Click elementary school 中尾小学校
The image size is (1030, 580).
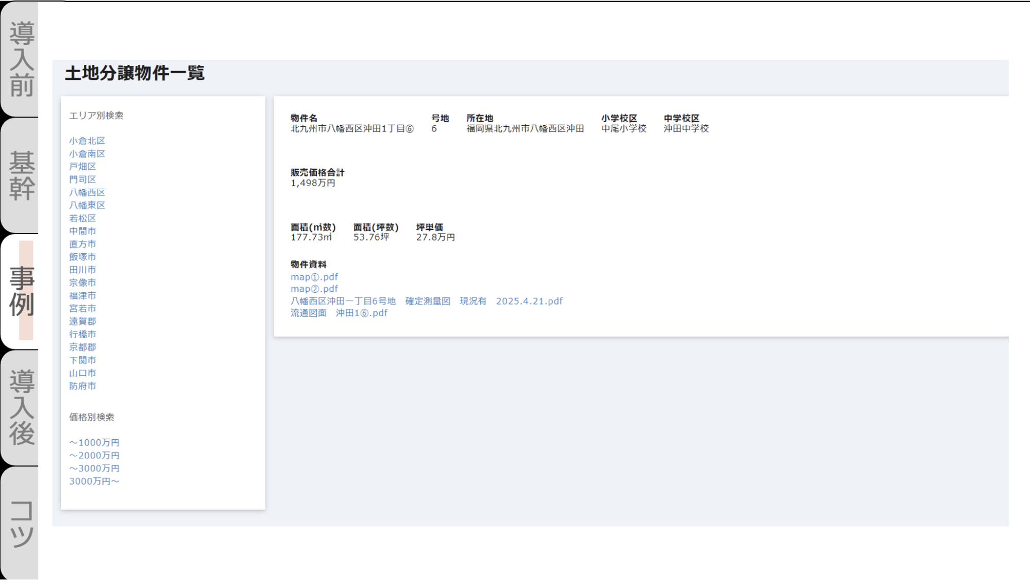623,128
